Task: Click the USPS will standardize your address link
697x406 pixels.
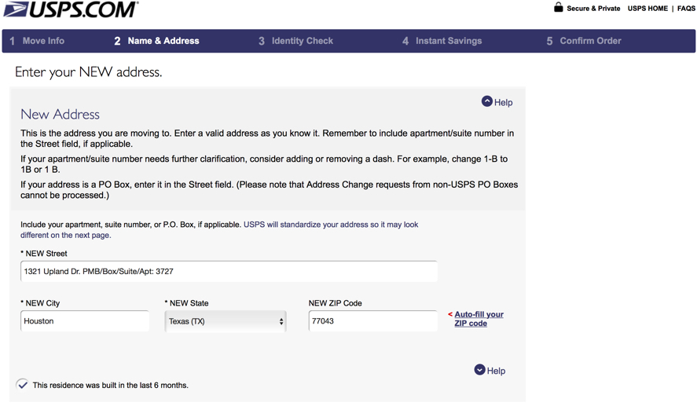Action: (x=219, y=229)
